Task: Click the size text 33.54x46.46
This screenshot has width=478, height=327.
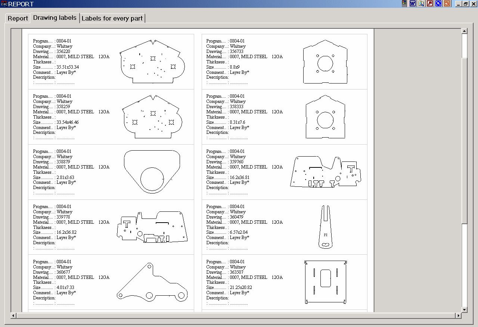Action: tap(68, 122)
